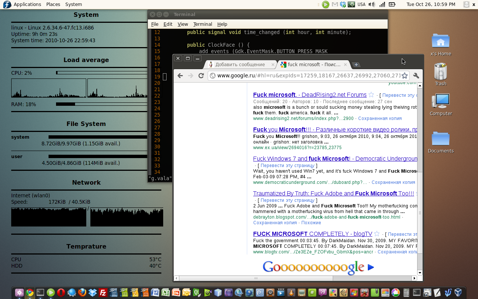Bookmark this page with the star icon

click(404, 75)
